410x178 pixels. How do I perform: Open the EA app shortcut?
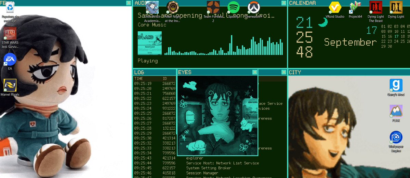click(x=10, y=61)
